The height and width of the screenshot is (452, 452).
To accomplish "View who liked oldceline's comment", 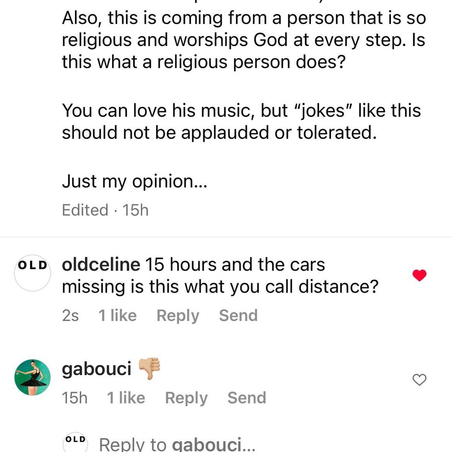I will (118, 316).
